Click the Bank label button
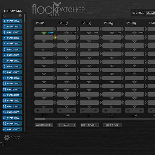The image size is (155, 155). tap(67, 125)
